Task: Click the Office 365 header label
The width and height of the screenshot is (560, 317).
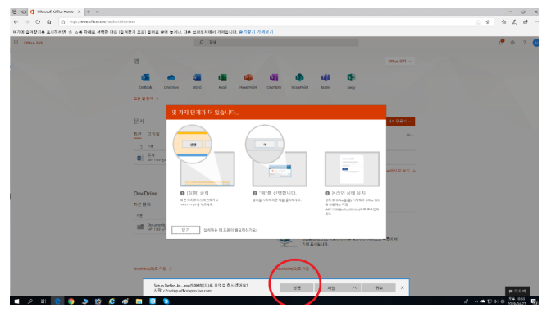Action: tap(34, 43)
